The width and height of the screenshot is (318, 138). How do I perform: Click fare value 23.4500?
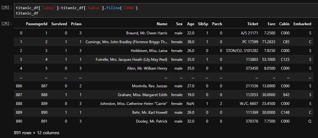[x=269, y=104]
